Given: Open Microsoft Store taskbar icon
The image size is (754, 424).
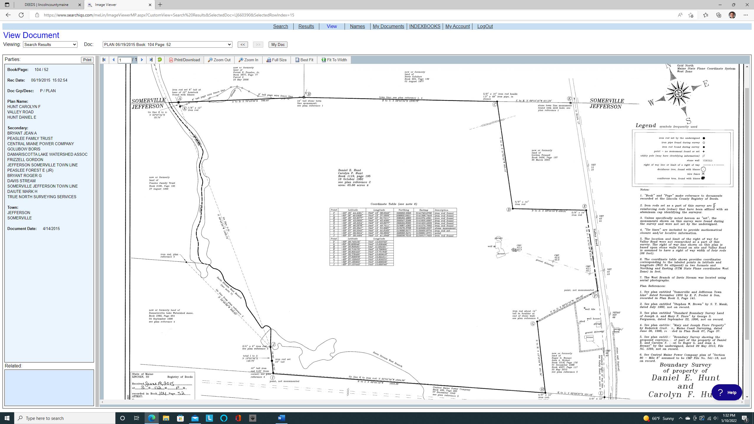Looking at the screenshot, I should [180, 418].
